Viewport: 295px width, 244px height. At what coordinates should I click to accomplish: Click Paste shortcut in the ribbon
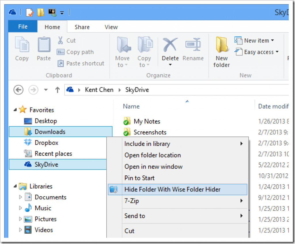[x=81, y=63]
